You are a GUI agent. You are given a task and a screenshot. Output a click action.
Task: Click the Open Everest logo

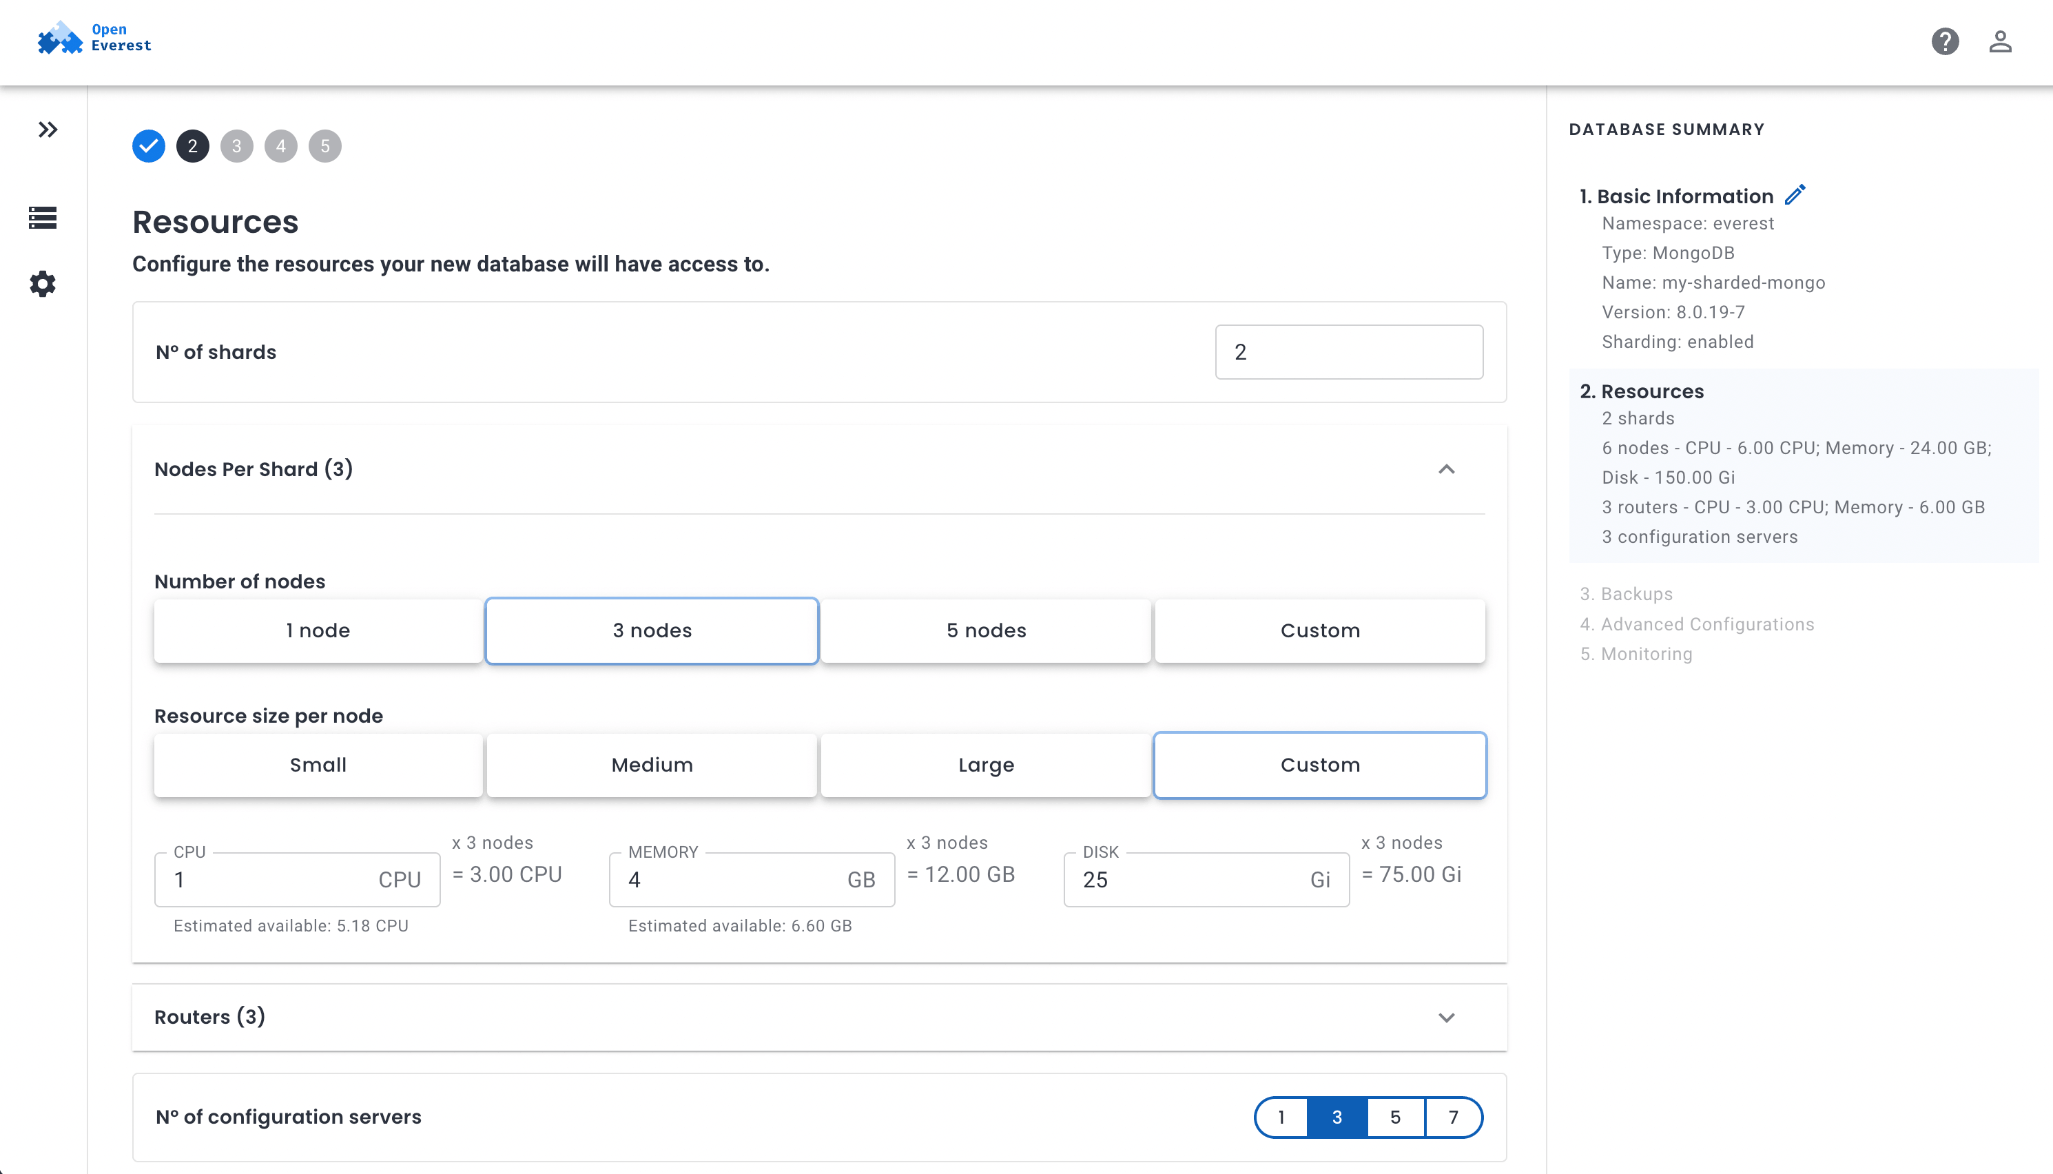coord(94,38)
